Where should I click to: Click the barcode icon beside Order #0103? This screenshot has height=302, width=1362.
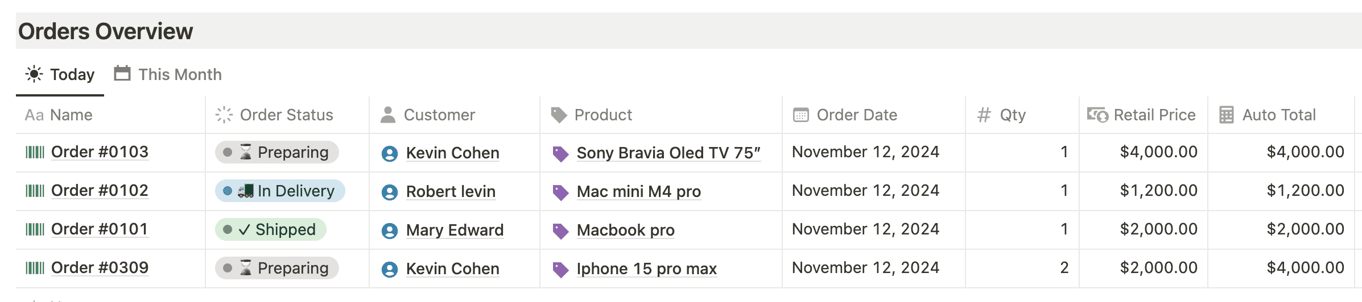[35, 152]
